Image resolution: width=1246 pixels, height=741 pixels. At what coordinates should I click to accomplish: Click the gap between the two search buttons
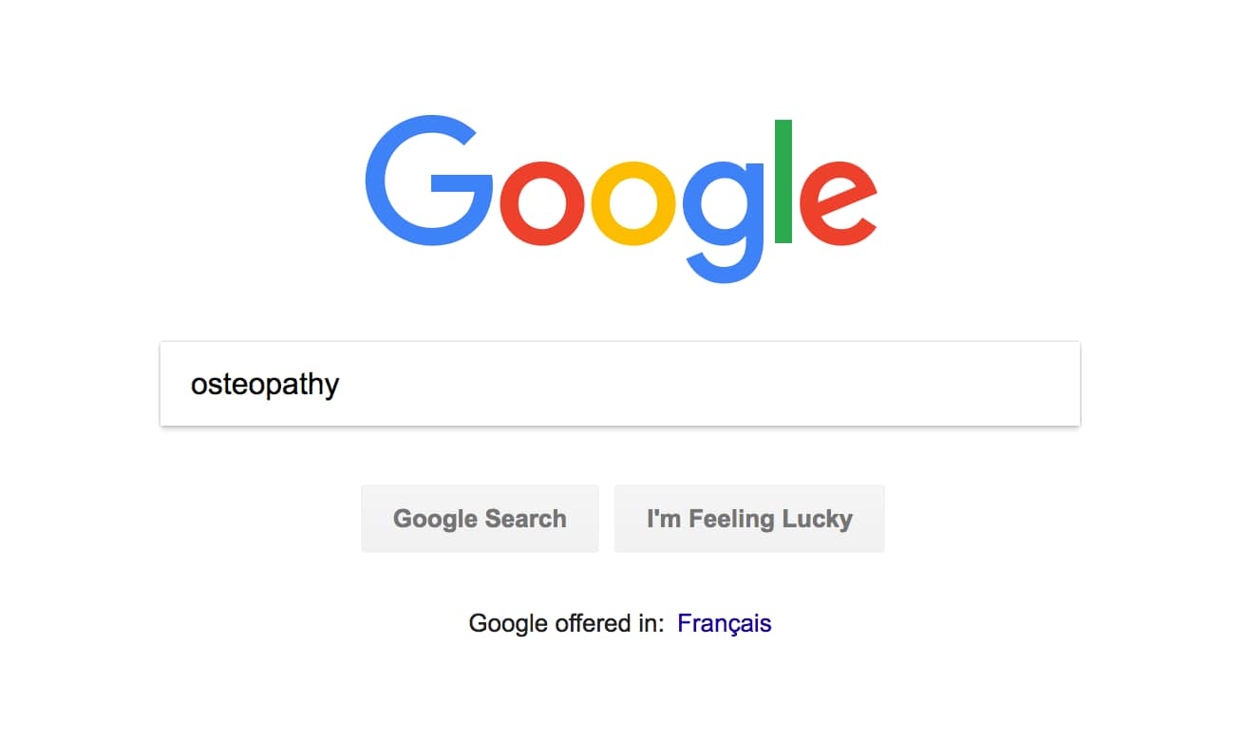[x=607, y=519]
